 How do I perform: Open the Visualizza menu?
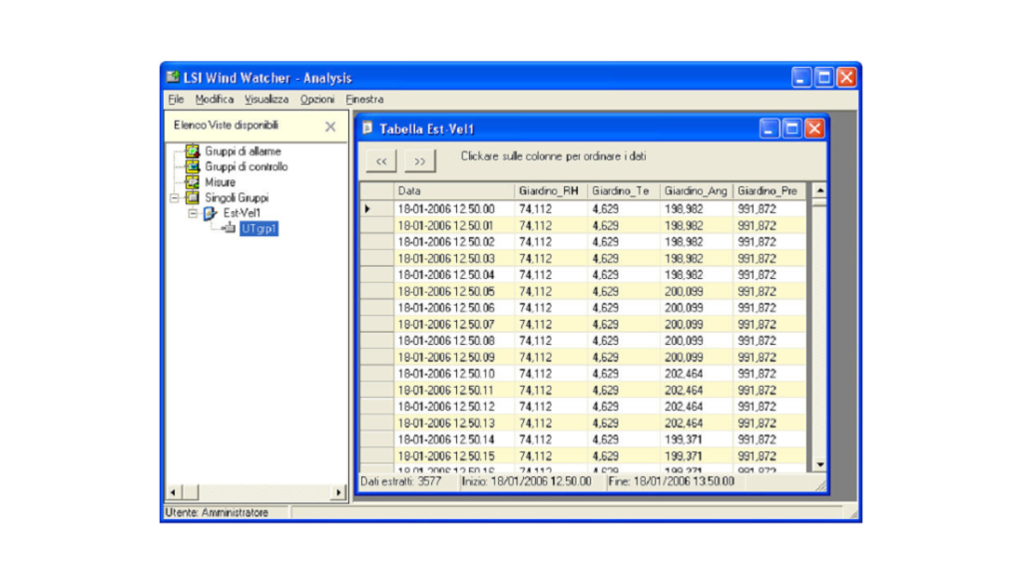tap(266, 100)
